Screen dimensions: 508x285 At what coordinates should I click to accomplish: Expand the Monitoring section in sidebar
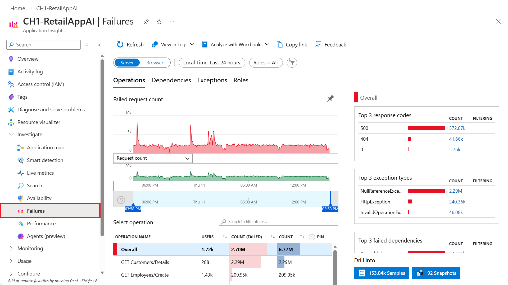click(x=11, y=248)
